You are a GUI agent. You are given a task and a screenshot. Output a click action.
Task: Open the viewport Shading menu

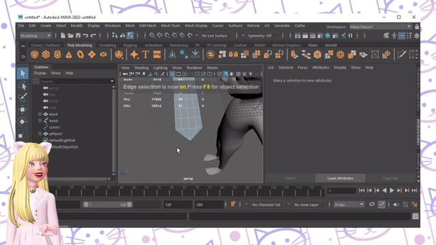pos(141,68)
